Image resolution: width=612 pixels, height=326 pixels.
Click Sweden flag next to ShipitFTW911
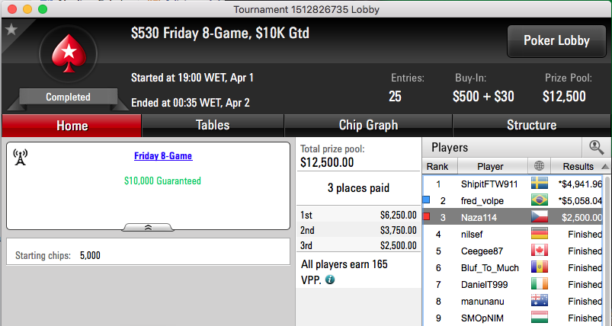(540, 184)
